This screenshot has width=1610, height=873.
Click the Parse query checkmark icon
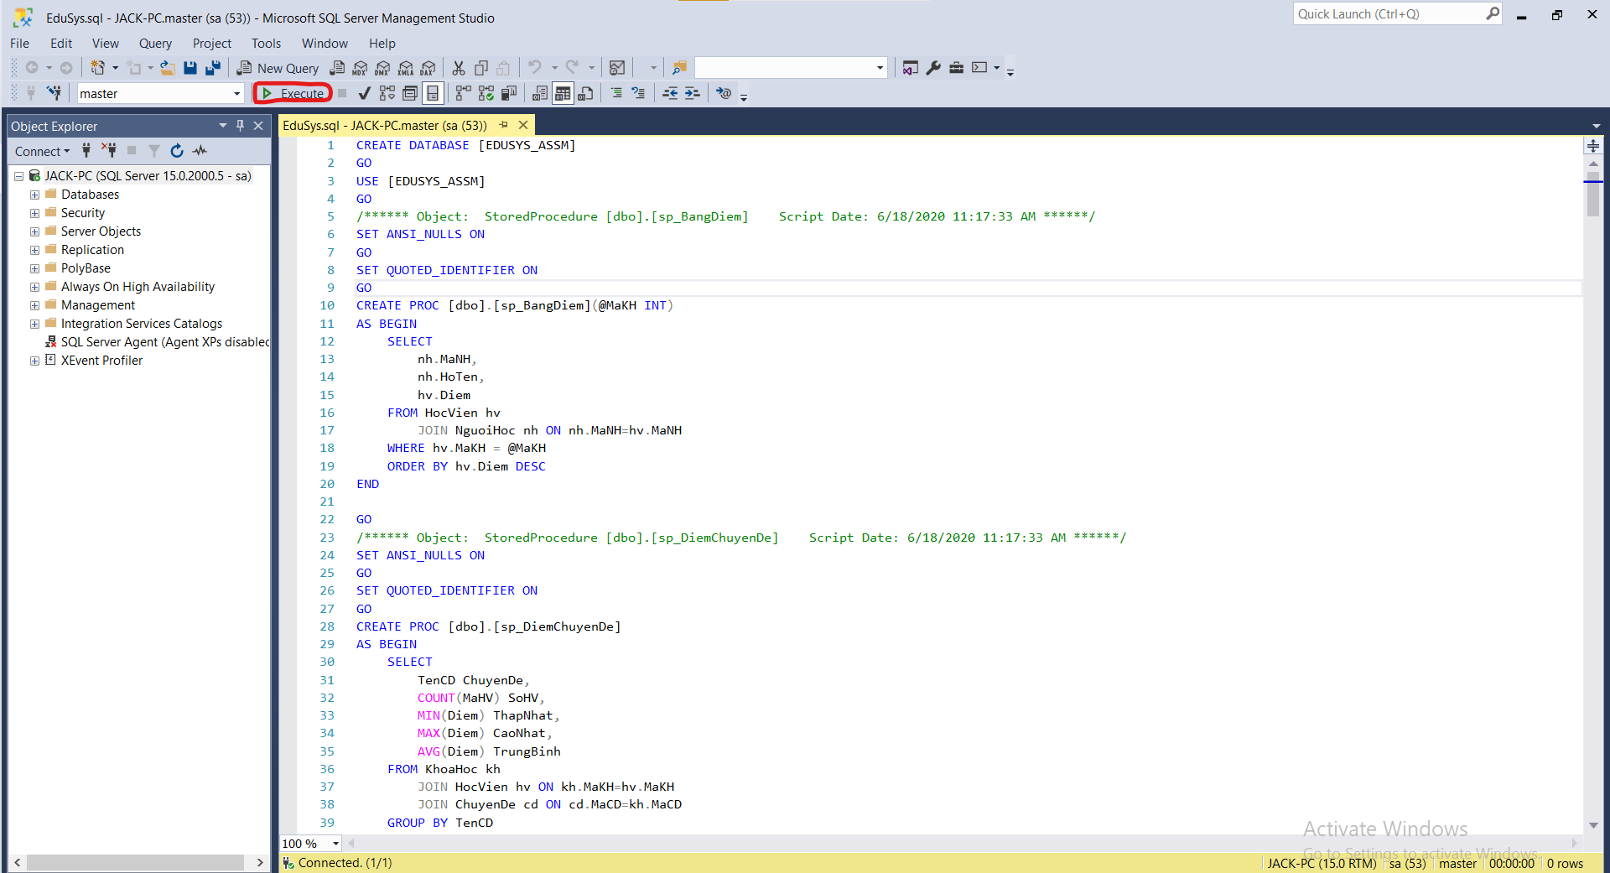[364, 93]
